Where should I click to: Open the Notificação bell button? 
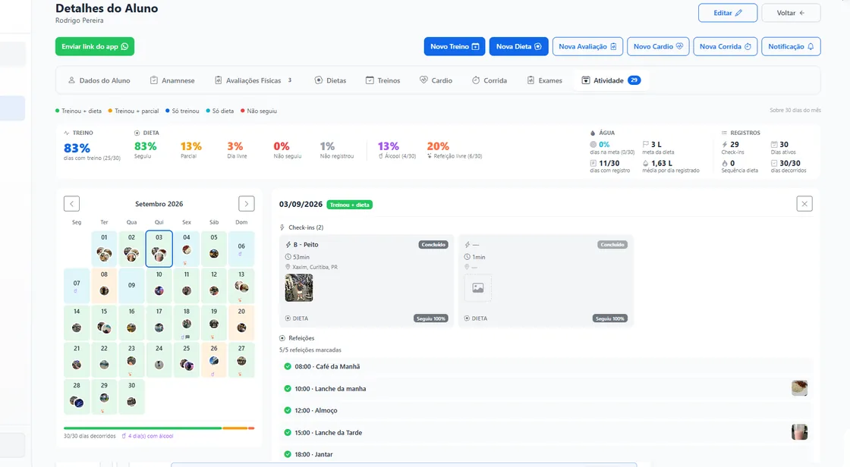[791, 46]
